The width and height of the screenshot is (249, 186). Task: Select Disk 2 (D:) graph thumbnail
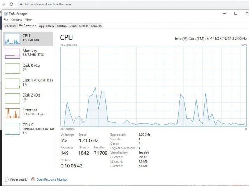coord(12,98)
